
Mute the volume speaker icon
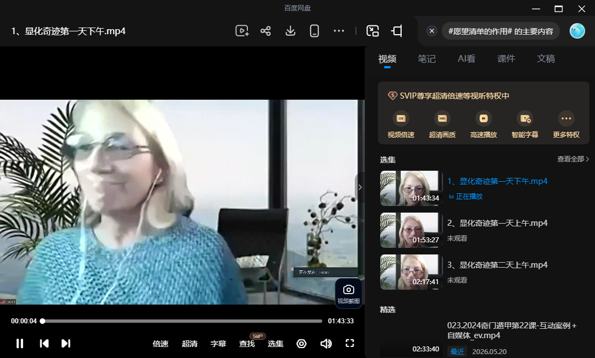326,344
